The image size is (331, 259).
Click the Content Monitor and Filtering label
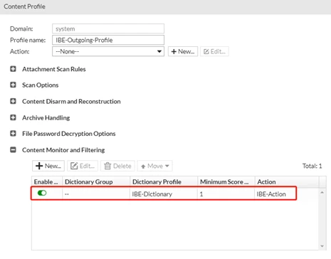click(63, 150)
